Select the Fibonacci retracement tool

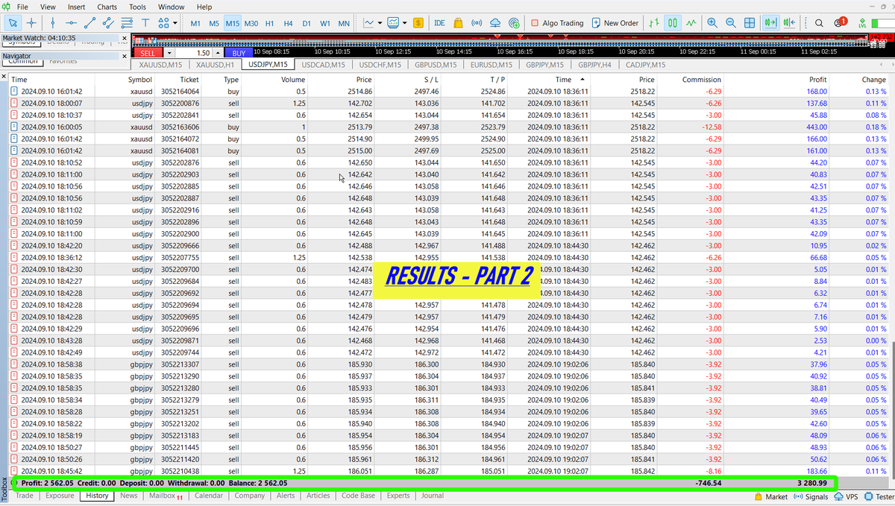127,23
